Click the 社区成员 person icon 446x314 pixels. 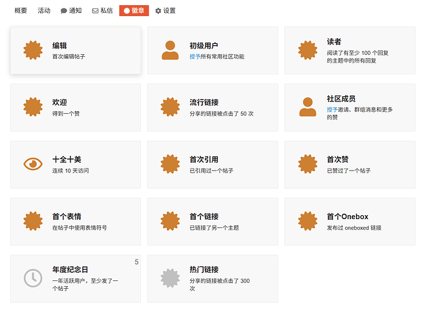tap(308, 107)
